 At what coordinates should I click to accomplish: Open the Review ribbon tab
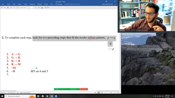click(46, 4)
